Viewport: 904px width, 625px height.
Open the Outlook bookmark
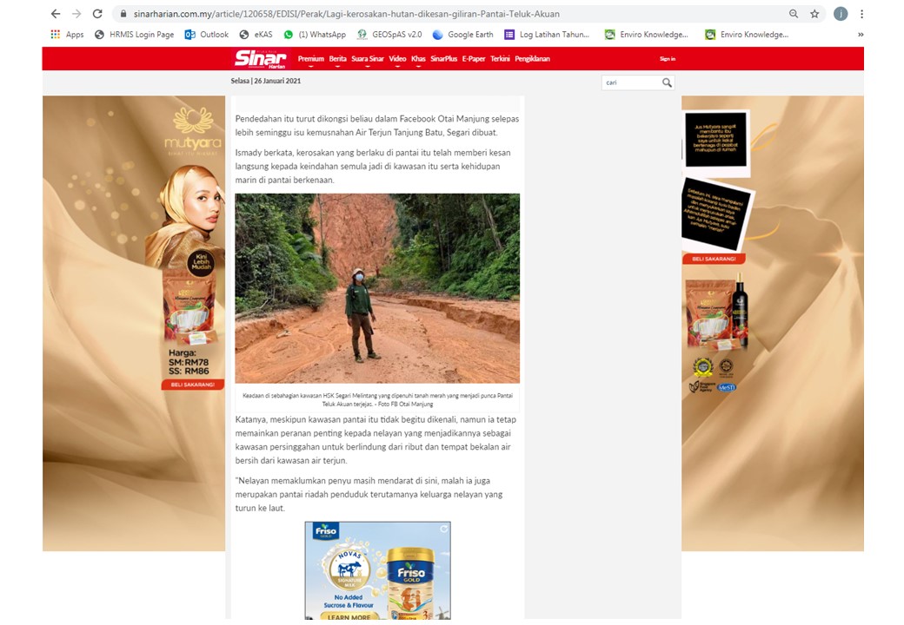[206, 35]
